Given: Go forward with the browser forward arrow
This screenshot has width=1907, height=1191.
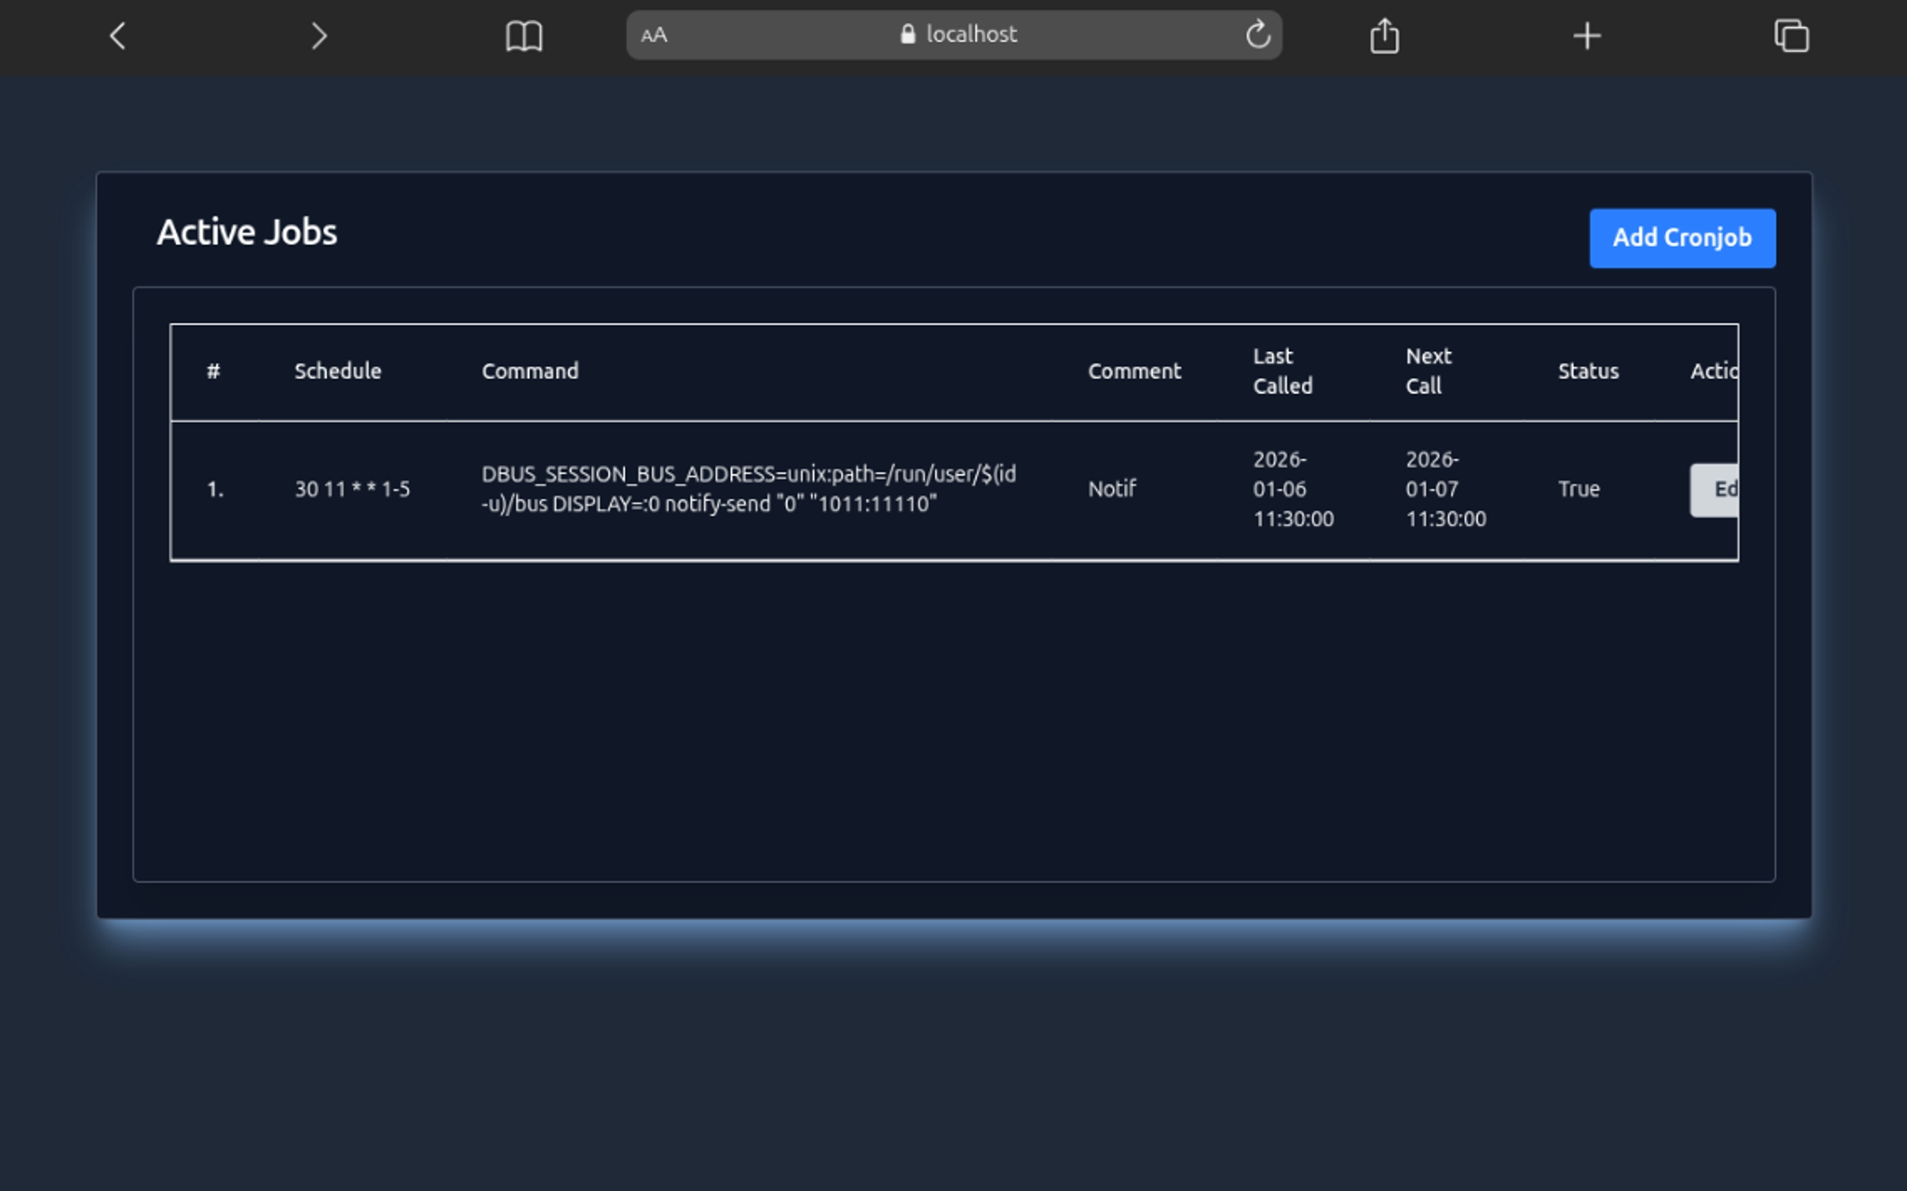Looking at the screenshot, I should click(x=318, y=35).
